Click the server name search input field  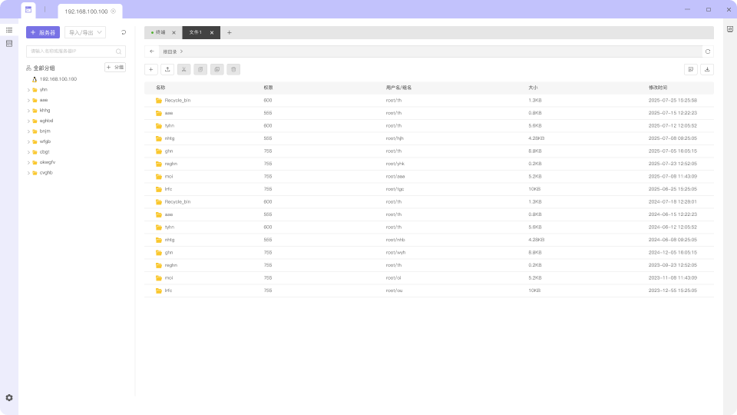pos(71,51)
